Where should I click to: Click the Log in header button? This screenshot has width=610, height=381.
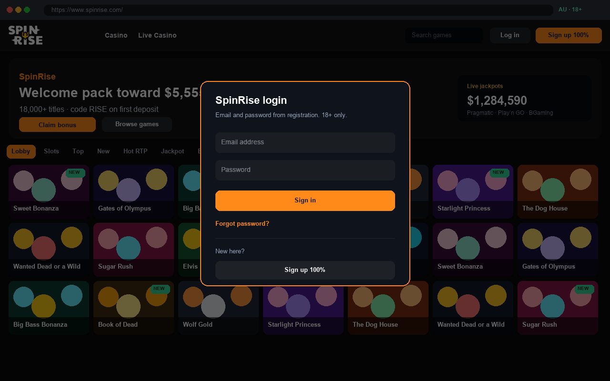[510, 35]
